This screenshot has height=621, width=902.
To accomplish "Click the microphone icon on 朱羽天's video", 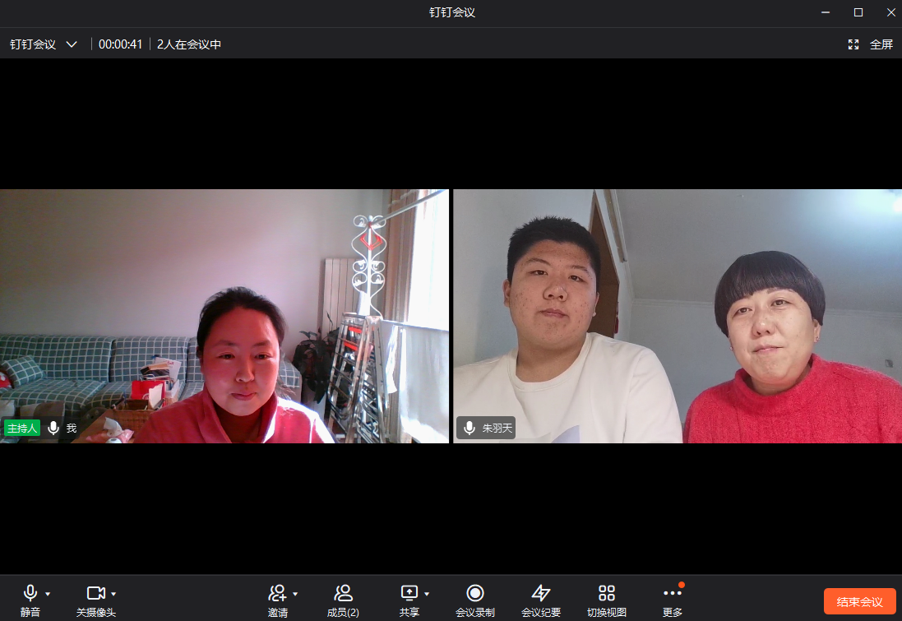I will (469, 427).
